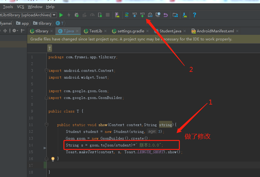The width and height of the screenshot is (260, 177).
Task: Collapse the import block fold marker line 3
Action: (x=46, y=71)
